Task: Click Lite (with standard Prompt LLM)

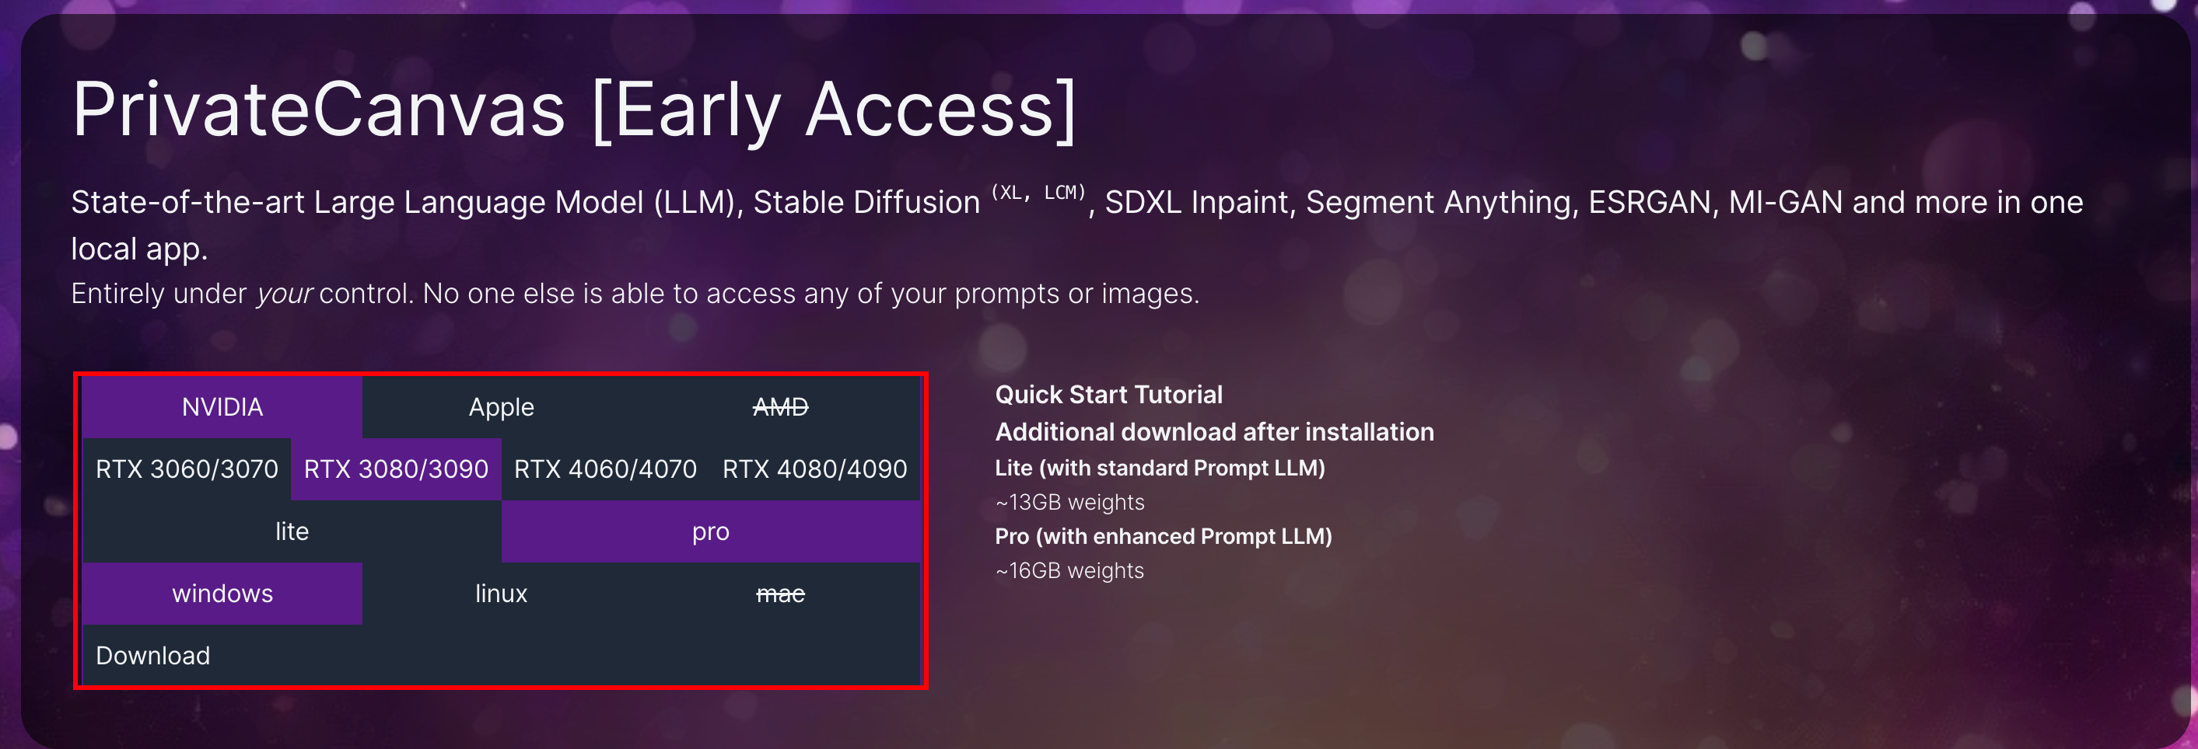Action: pos(1160,468)
